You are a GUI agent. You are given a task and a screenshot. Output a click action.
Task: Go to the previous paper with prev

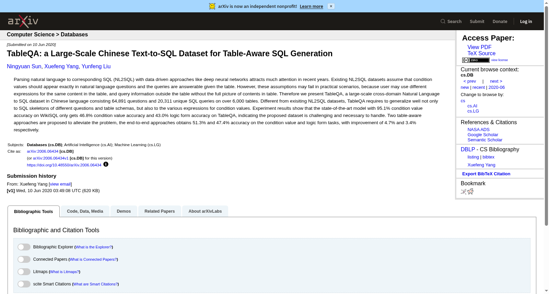click(x=470, y=81)
